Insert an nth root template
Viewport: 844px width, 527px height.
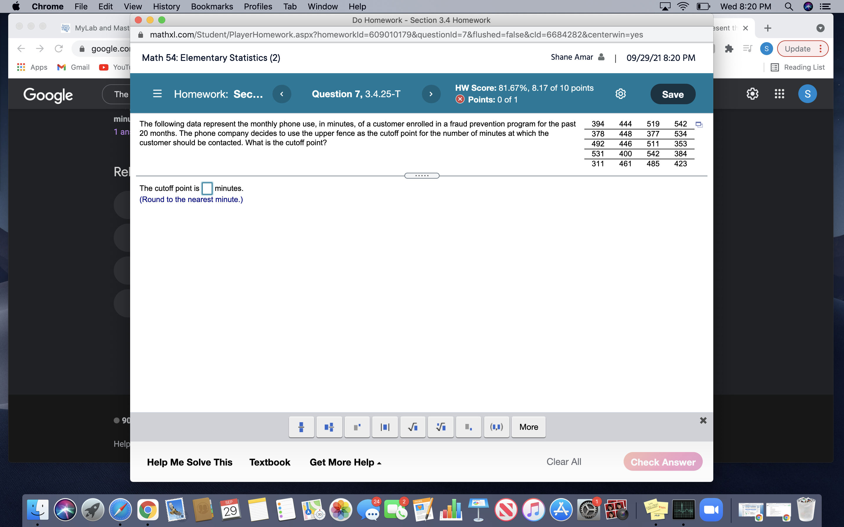click(x=440, y=427)
